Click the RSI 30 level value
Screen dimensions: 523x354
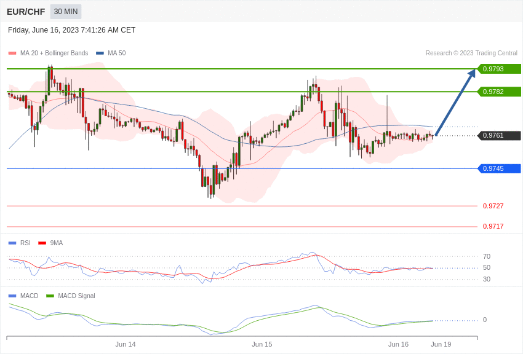click(x=487, y=279)
